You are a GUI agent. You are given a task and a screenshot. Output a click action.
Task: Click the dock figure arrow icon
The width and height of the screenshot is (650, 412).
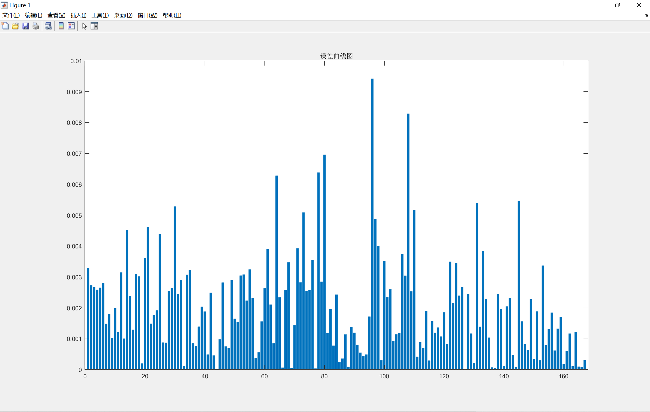tap(646, 15)
